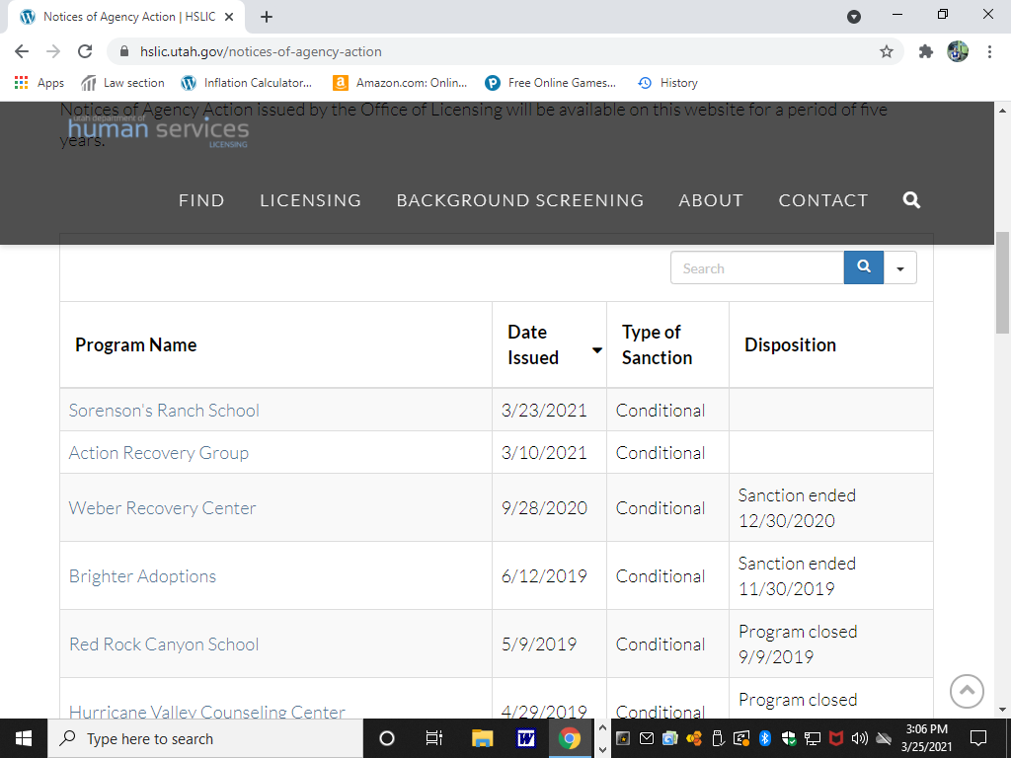Open the Mail tray icon

[646, 738]
